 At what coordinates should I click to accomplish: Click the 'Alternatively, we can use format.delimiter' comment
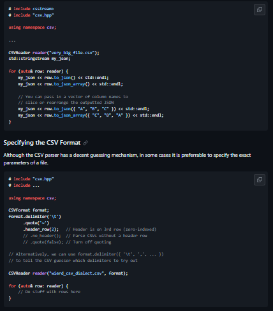(86, 254)
